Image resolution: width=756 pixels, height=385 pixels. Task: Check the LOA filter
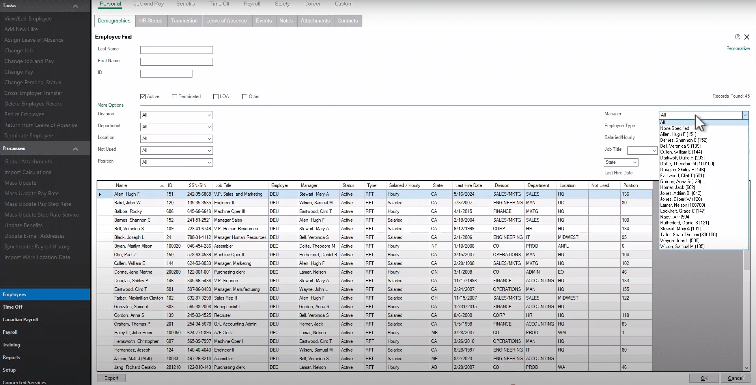(x=216, y=96)
